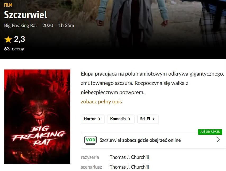
Task: Expand full description via 'zobacz pełny opis'
Action: coord(101,102)
